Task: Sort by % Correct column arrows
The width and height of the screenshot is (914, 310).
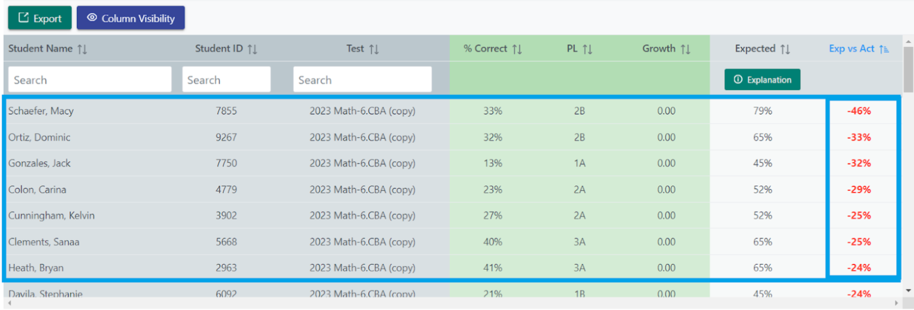Action: [x=517, y=49]
